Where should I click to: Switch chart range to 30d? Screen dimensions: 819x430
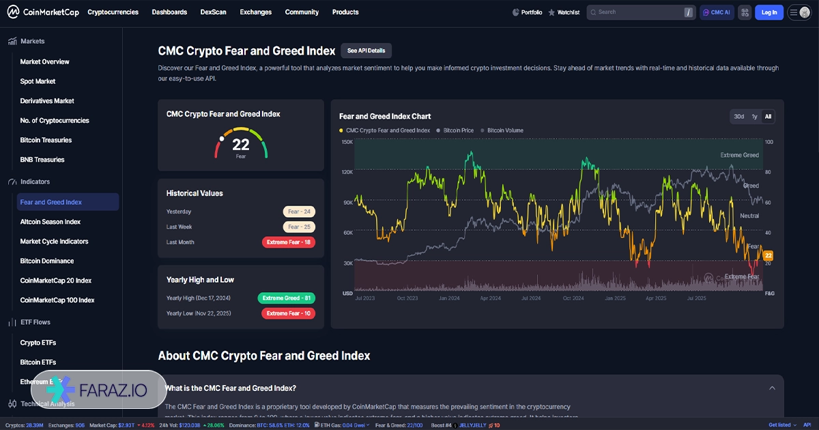tap(738, 117)
